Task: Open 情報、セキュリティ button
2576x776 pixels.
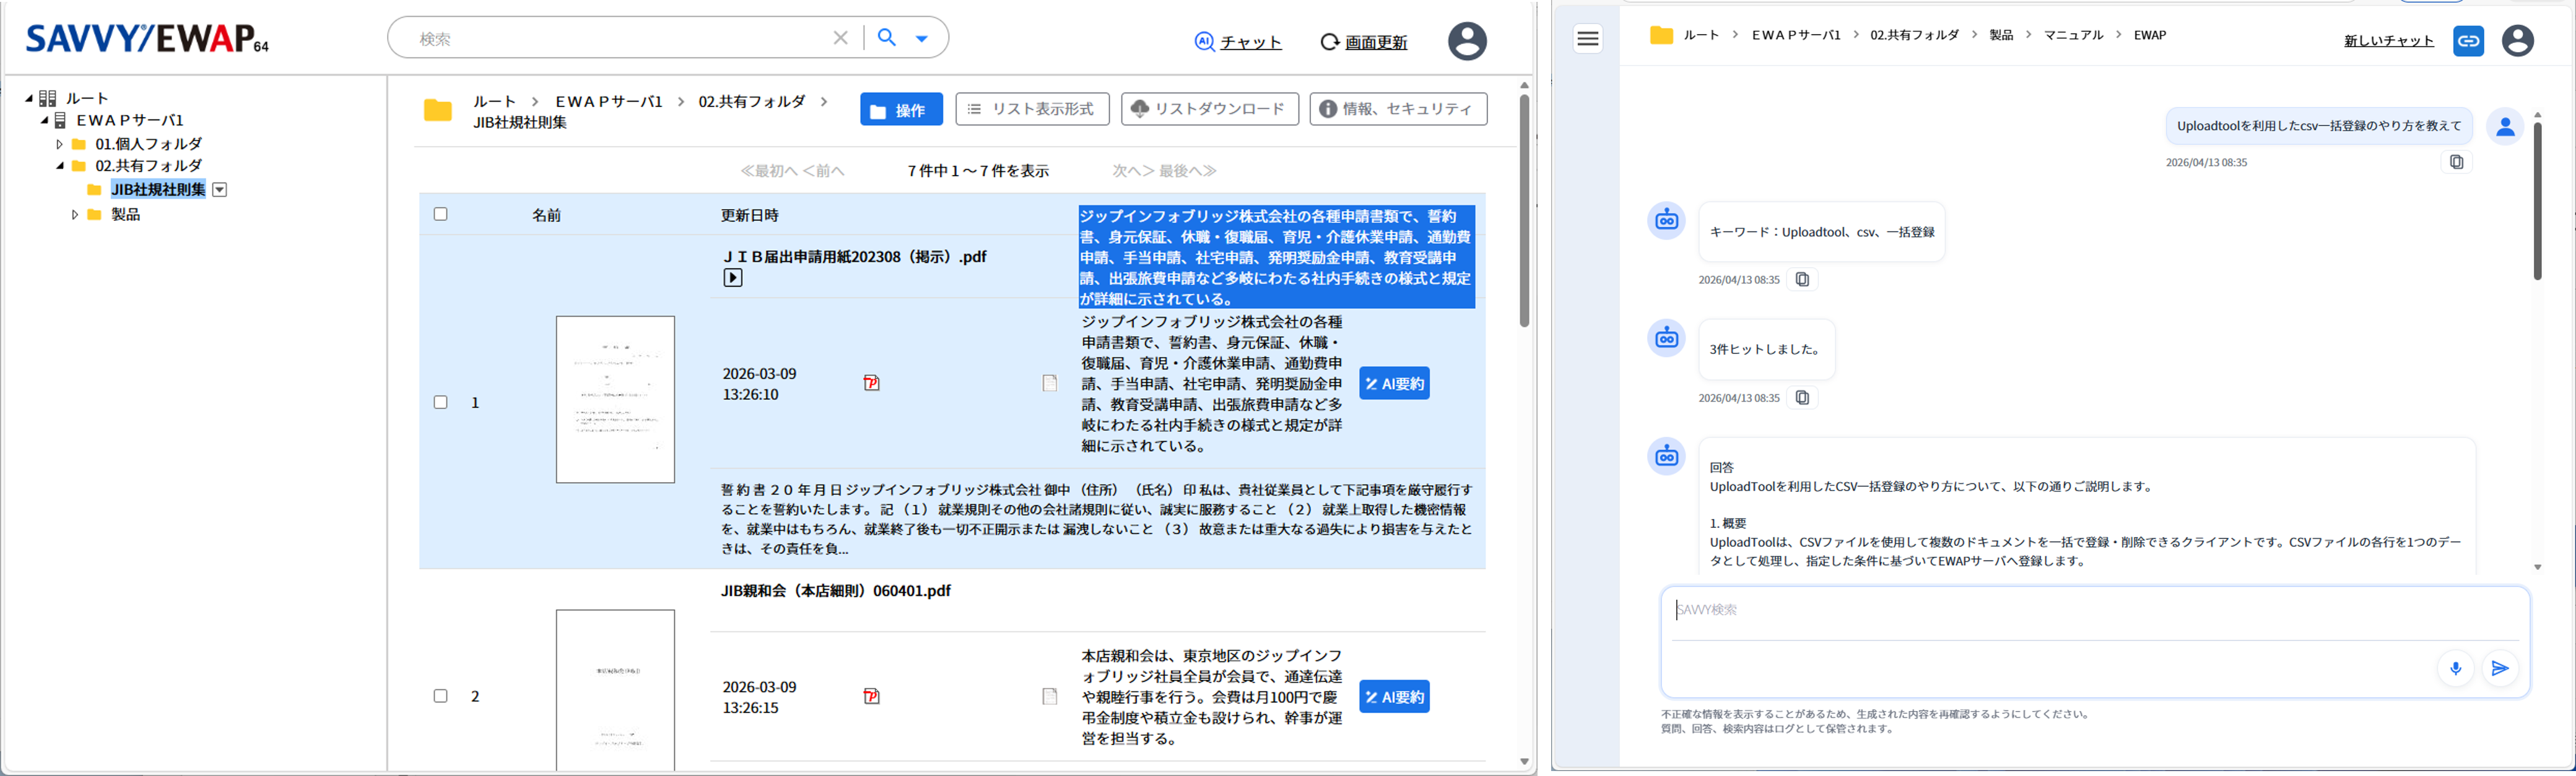Action: click(x=1398, y=109)
